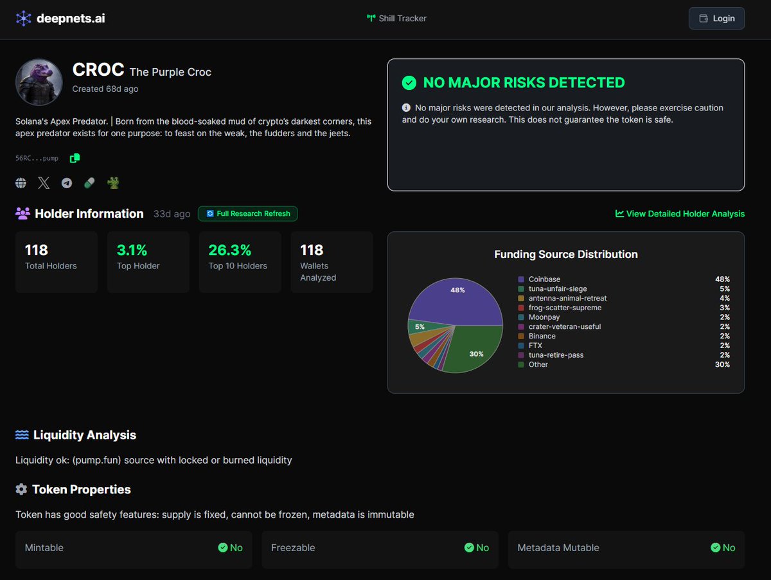This screenshot has height=580, width=771.
Task: Click the Token Properties gear icon
Action: [x=21, y=489]
